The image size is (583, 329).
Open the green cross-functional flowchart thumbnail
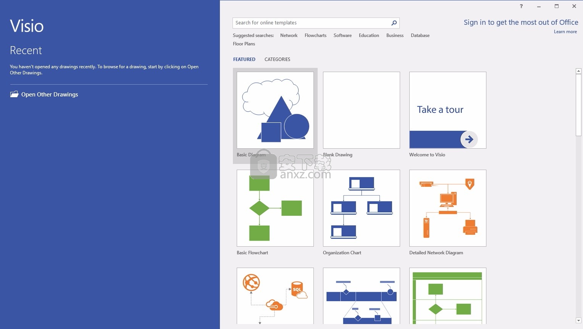tap(448, 296)
